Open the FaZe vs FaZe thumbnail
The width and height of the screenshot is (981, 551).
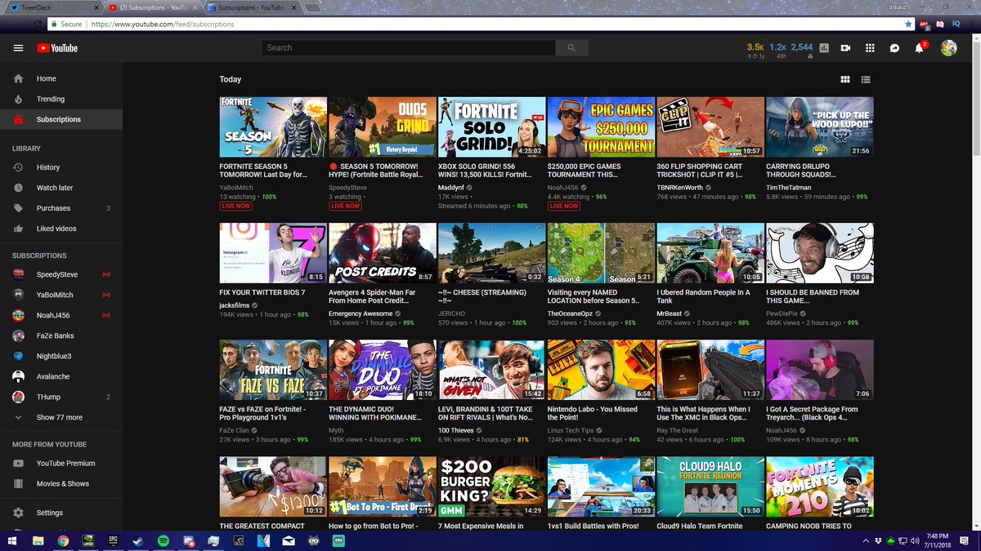[273, 371]
